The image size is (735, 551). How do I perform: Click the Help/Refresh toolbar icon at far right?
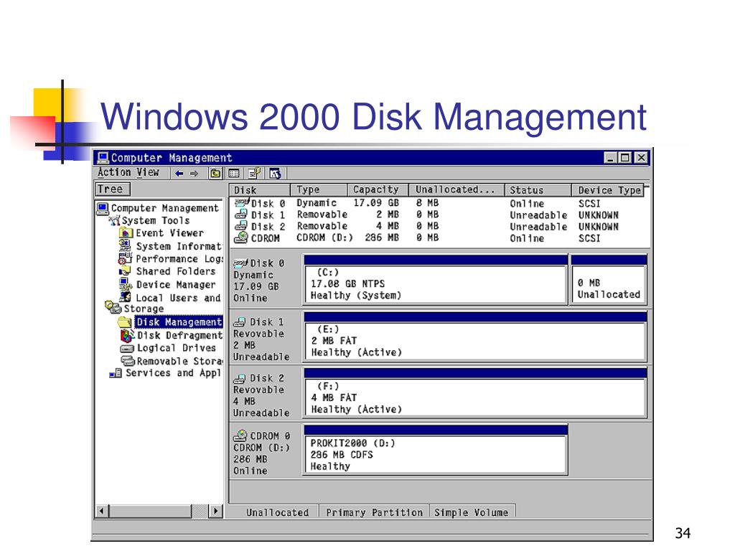pos(275,174)
